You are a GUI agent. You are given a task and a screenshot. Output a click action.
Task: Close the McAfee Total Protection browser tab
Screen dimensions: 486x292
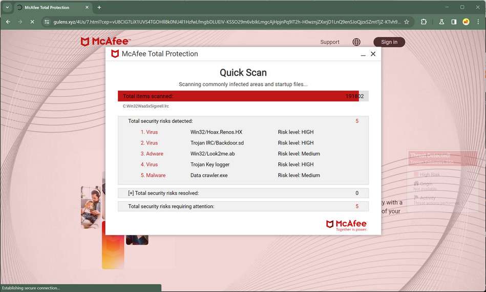(x=87, y=7)
